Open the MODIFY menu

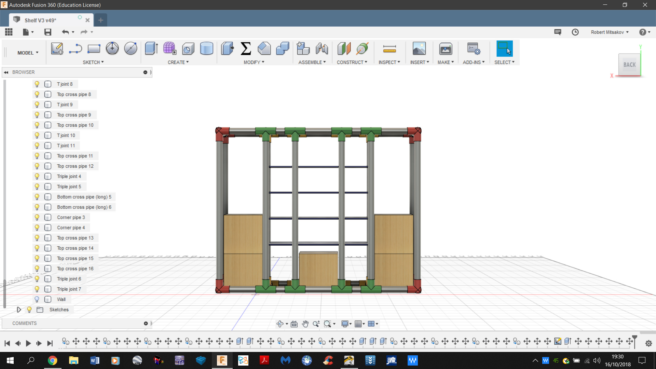[x=254, y=62]
